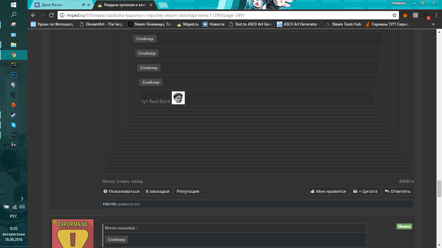Image resolution: width=442 pixels, height=248 pixels.
Task: Open the DeviantArt bookmark
Action: click(101, 24)
